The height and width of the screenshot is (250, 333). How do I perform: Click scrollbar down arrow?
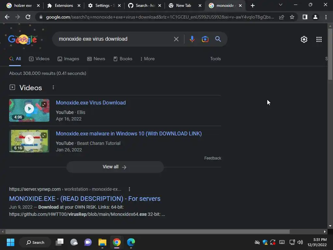pos(330,226)
